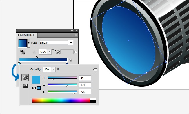Click the angle field showing 52.5
The image size is (189, 114).
click(x=43, y=52)
